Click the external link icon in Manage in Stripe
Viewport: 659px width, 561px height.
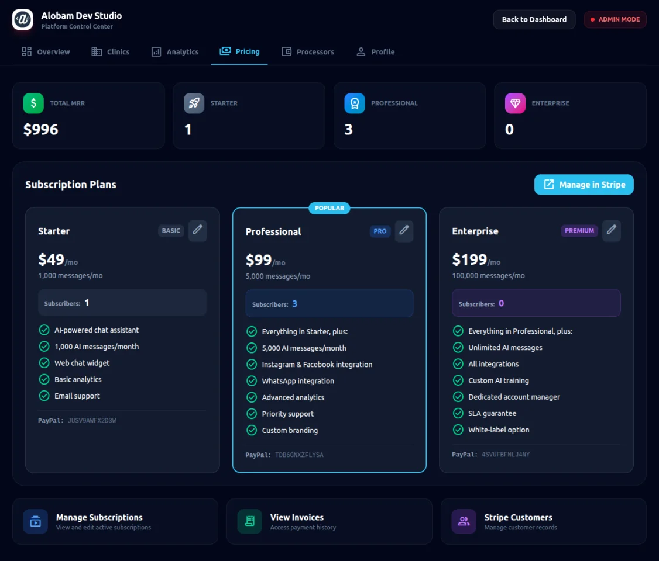(549, 185)
